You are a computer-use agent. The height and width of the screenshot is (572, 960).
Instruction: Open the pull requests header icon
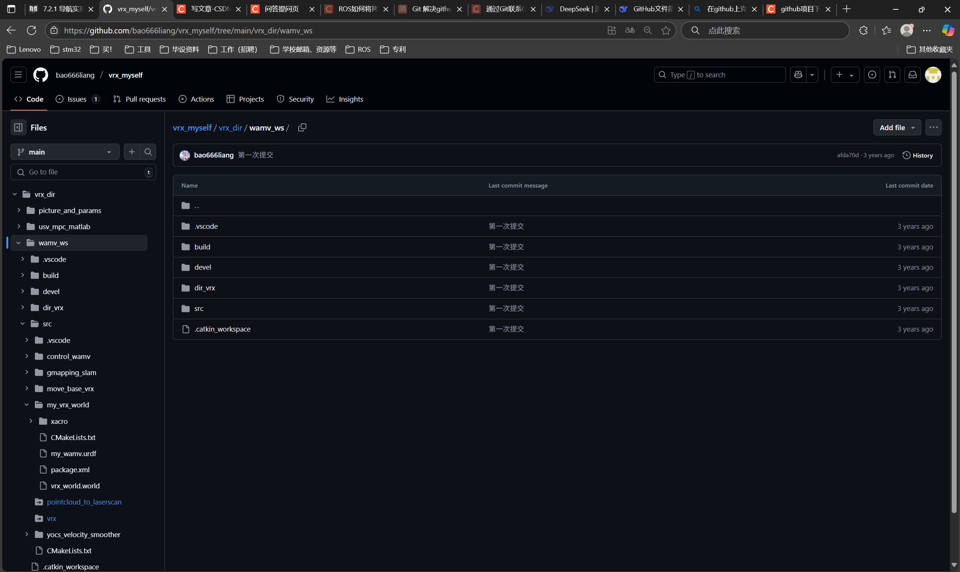coord(892,75)
